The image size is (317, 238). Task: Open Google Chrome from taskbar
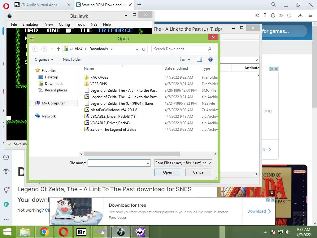pos(44,232)
